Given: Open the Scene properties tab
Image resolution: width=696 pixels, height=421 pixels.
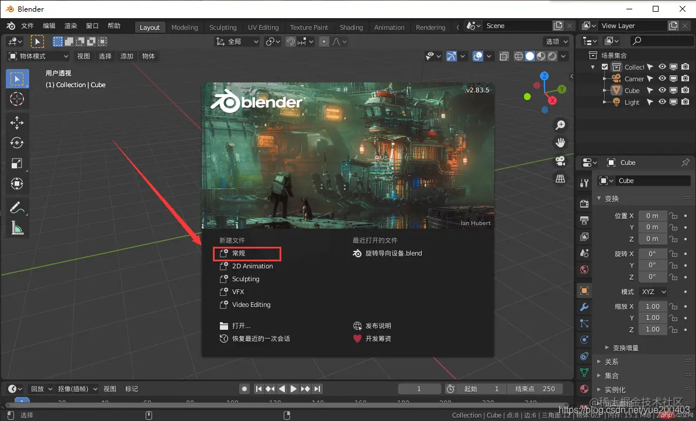Looking at the screenshot, I should click(x=584, y=253).
